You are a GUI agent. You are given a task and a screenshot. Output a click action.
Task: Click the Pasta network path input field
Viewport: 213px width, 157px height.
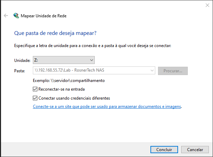point(94,70)
